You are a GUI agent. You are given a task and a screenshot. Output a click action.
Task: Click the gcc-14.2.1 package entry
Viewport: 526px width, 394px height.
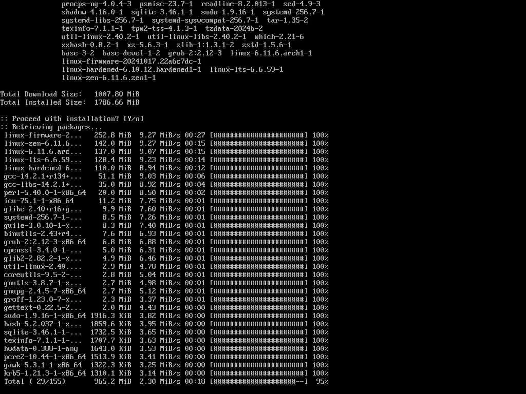pyautogui.click(x=43, y=176)
